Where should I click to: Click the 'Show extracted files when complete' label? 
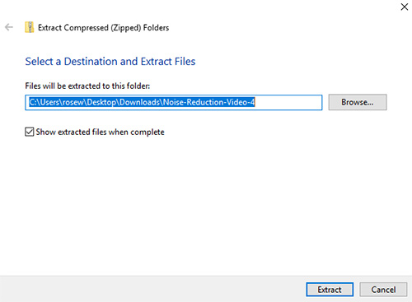click(x=100, y=132)
